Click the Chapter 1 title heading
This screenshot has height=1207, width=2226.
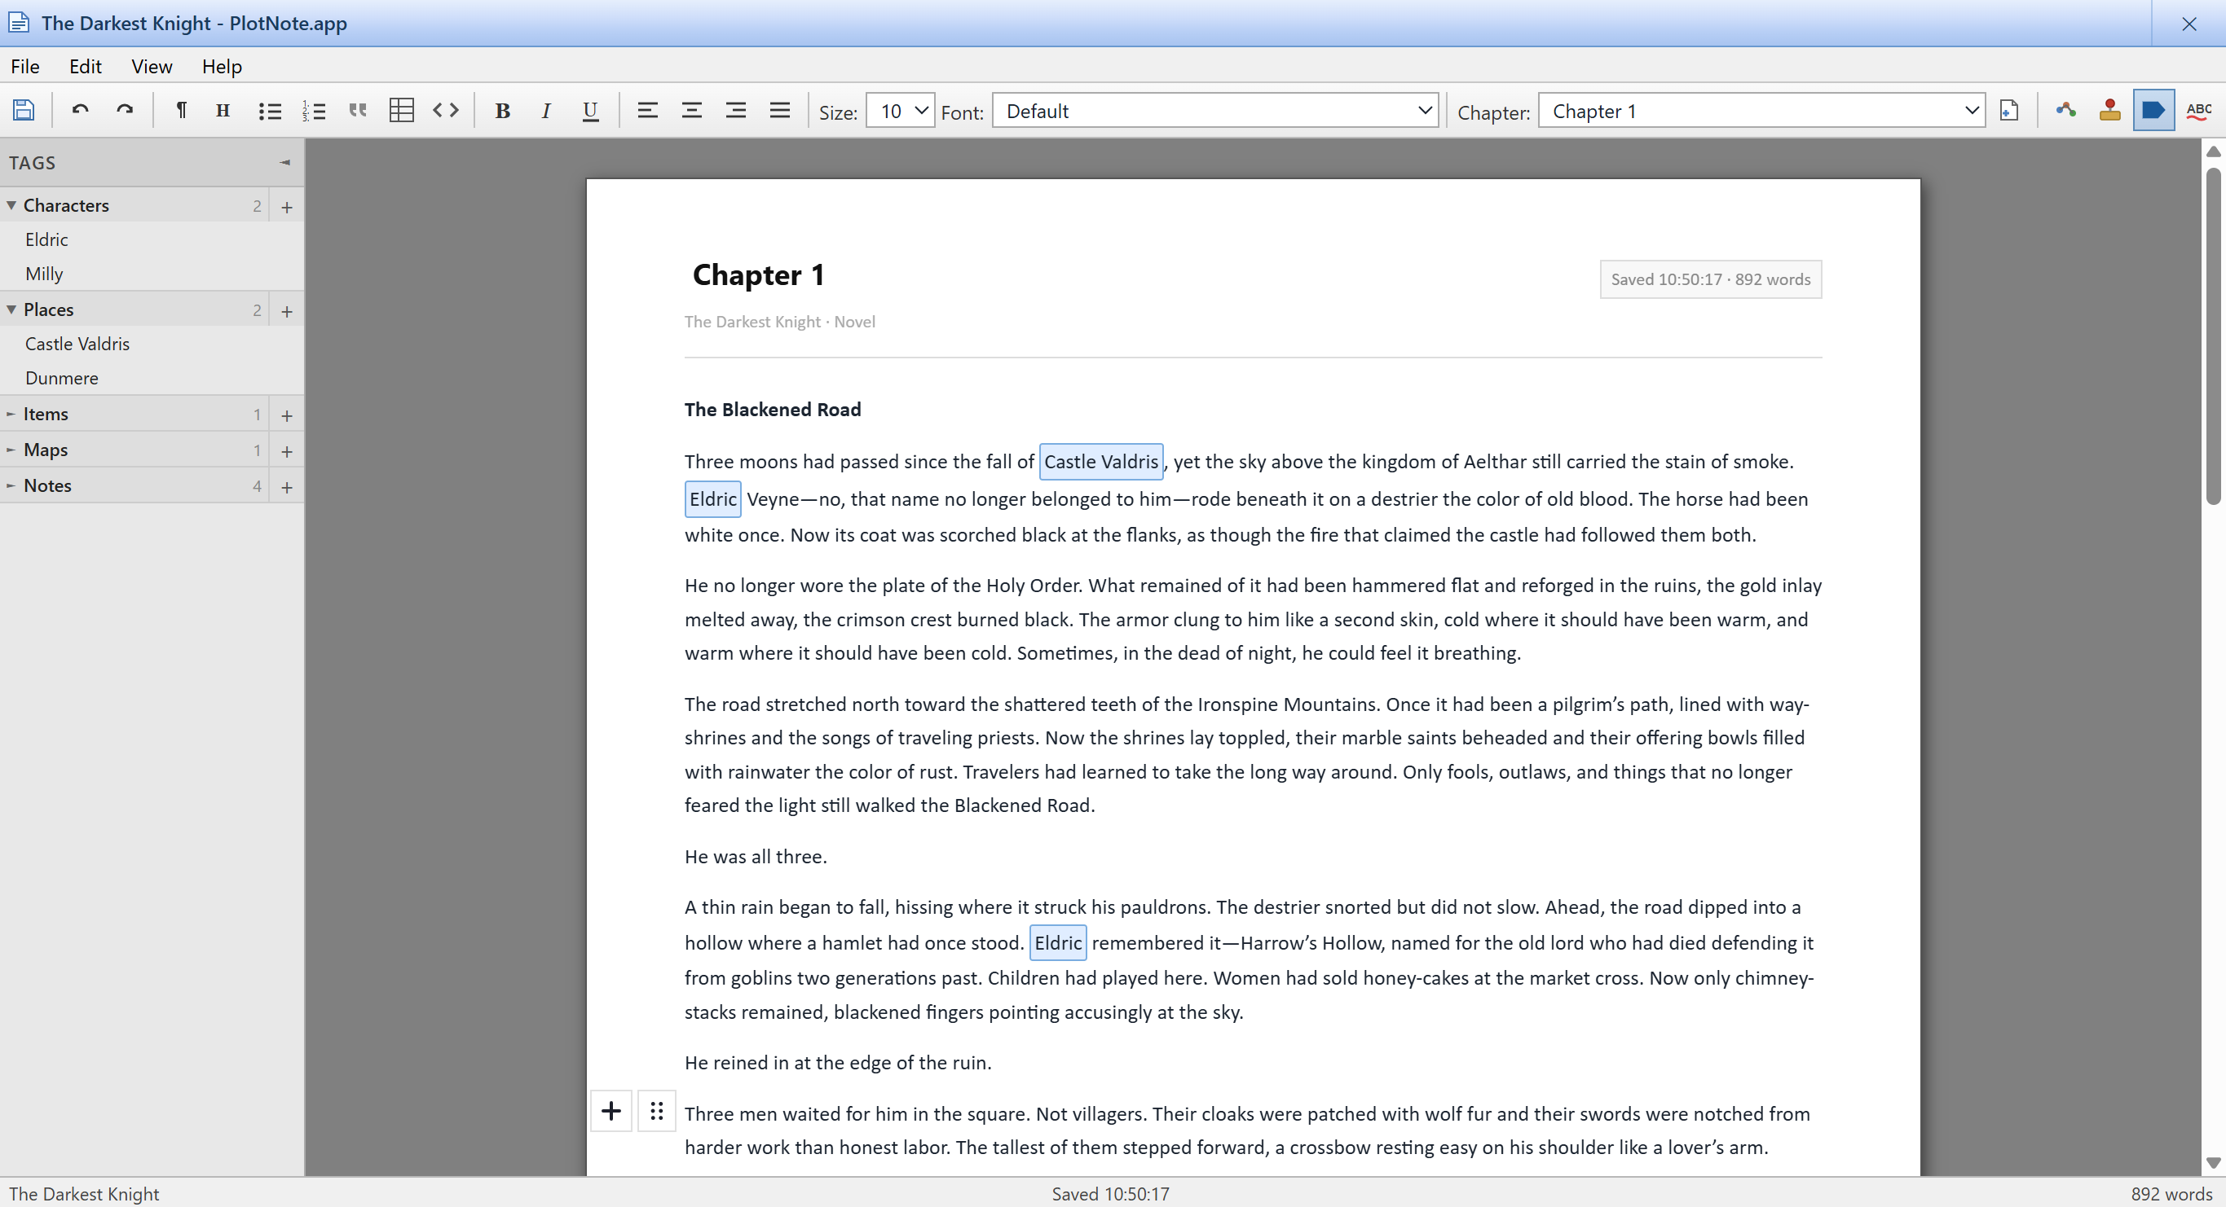[758, 274]
